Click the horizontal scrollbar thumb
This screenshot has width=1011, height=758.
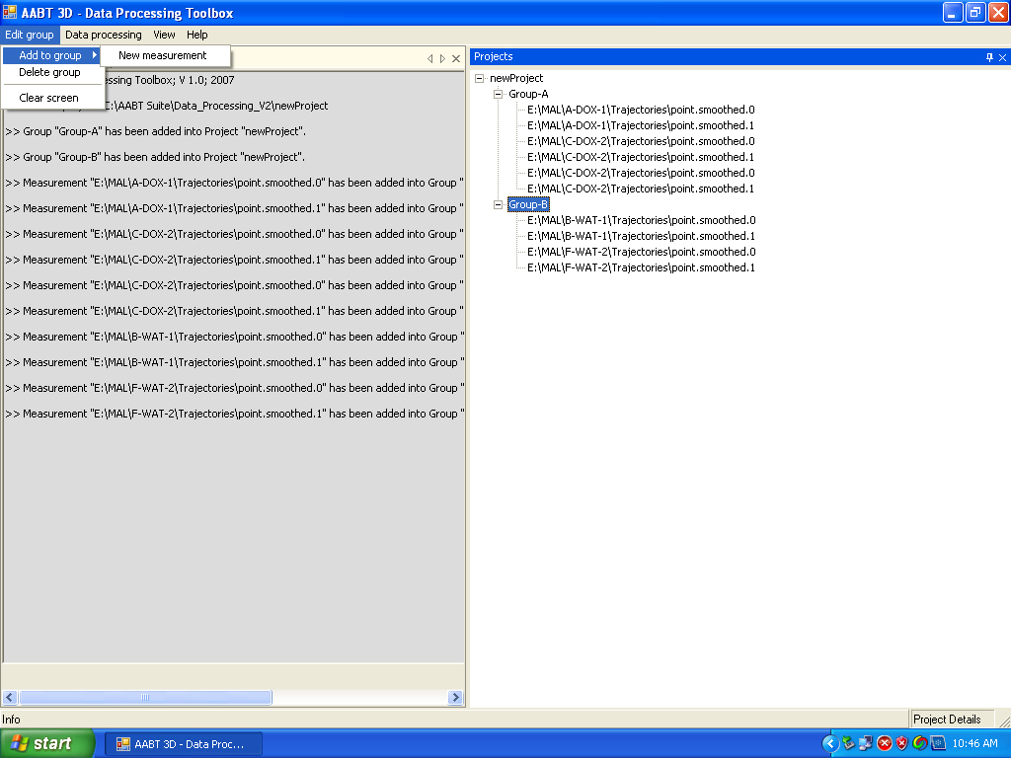[145, 698]
